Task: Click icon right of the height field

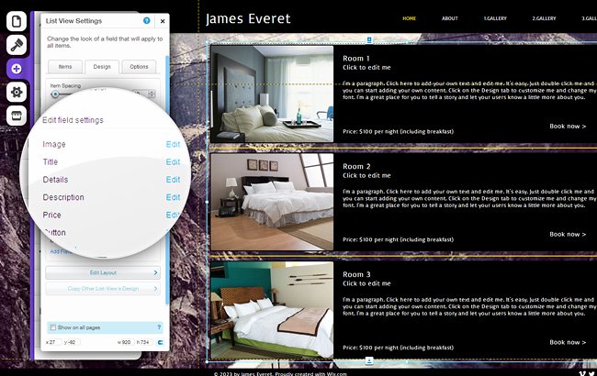Action: pos(161,342)
